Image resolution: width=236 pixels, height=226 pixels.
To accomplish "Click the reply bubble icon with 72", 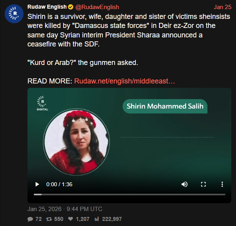I will point(30,219).
